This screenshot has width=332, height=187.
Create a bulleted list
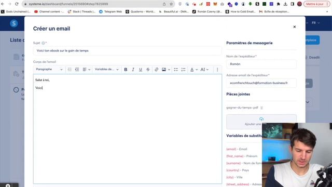tap(176, 69)
